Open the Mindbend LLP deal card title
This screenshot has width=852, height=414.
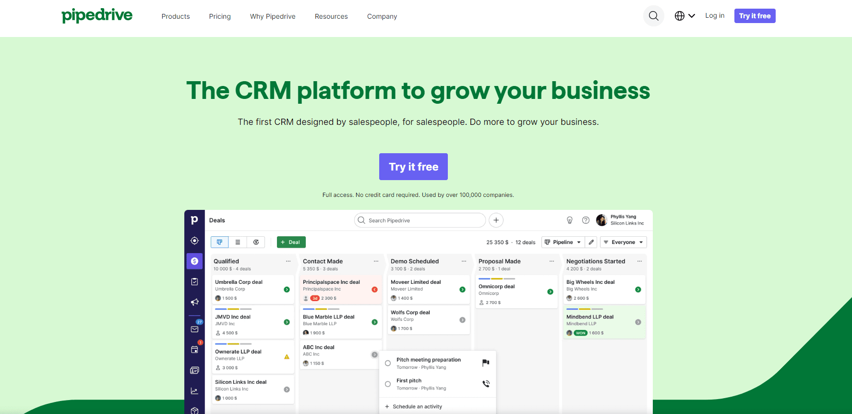pyautogui.click(x=590, y=317)
